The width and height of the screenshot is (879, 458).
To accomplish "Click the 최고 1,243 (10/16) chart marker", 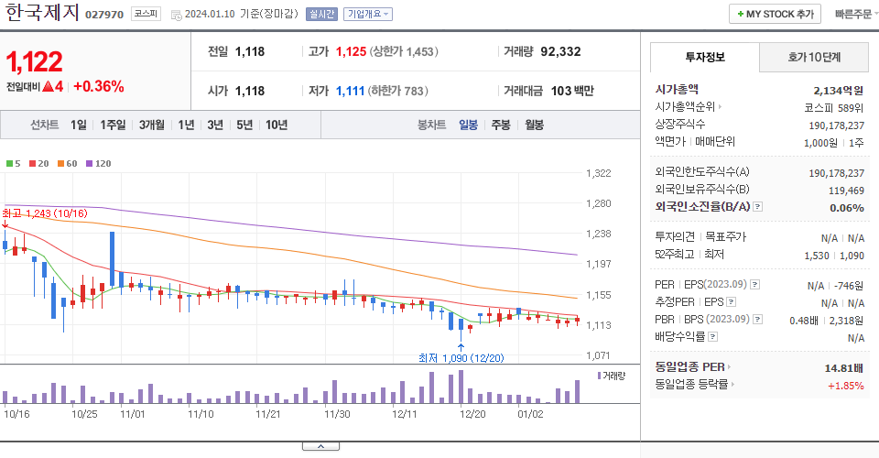I will 45,213.
